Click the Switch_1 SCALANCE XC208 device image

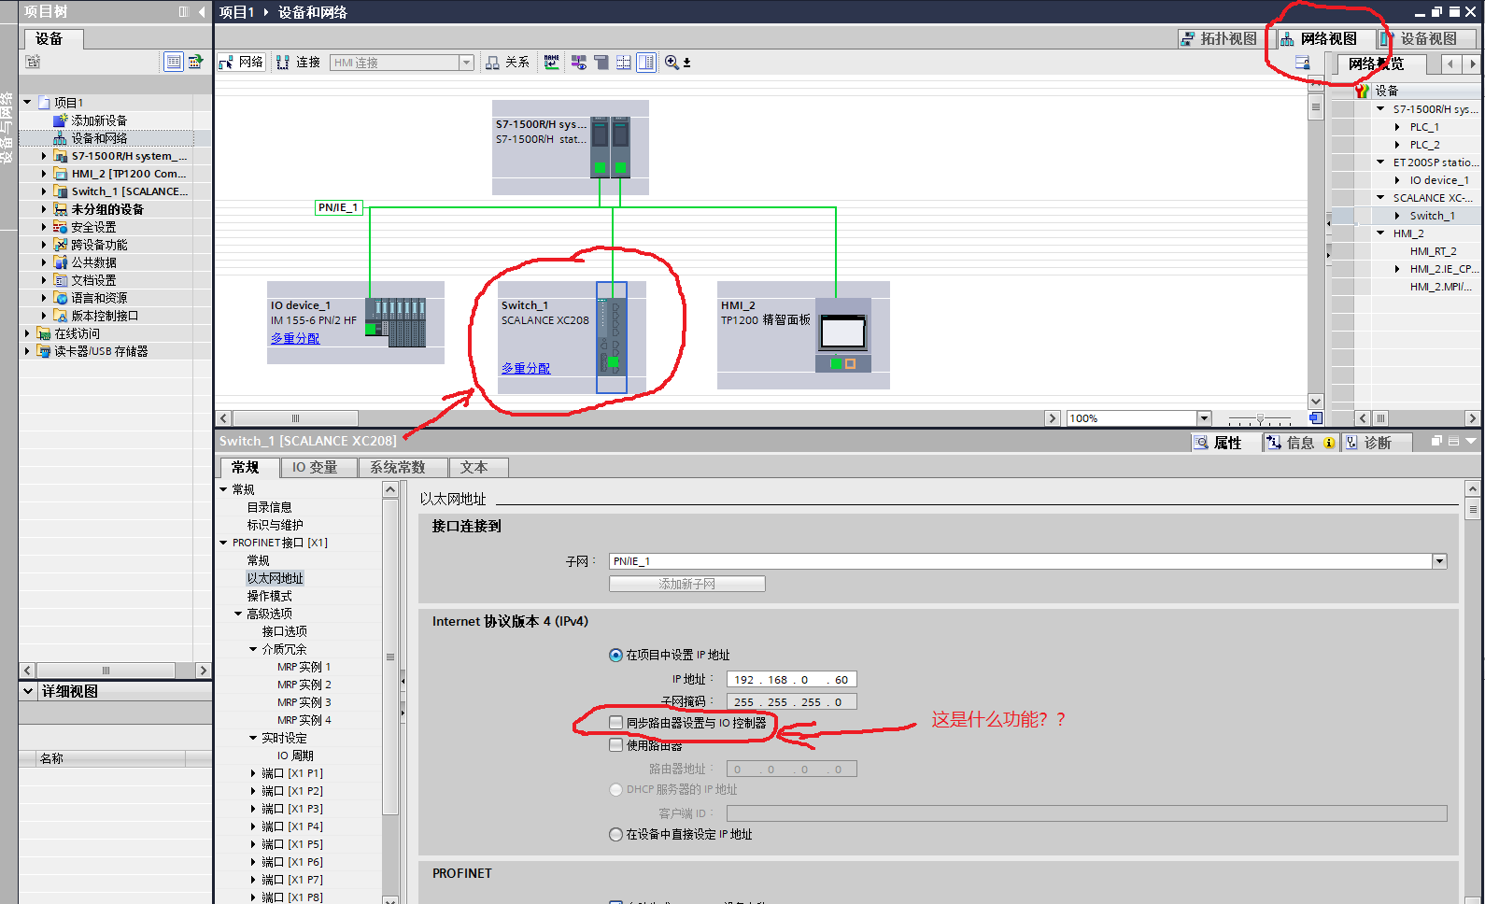click(612, 336)
